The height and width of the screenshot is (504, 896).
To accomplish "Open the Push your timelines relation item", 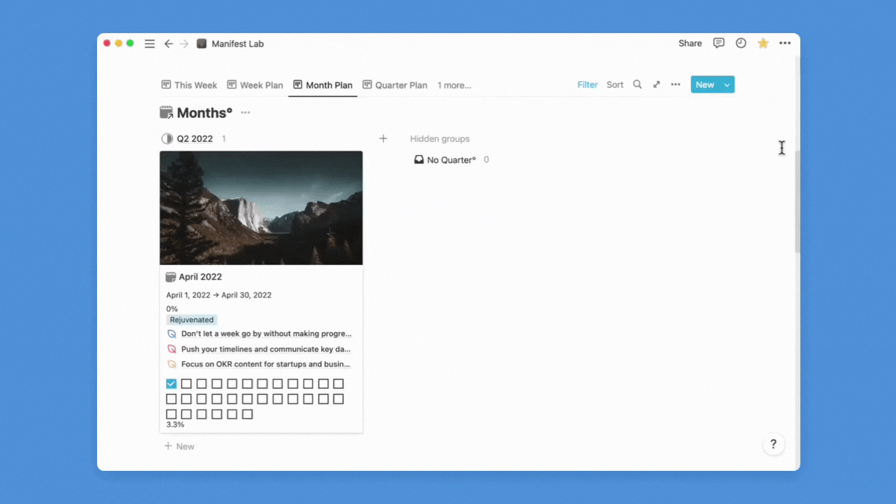I will 266,349.
